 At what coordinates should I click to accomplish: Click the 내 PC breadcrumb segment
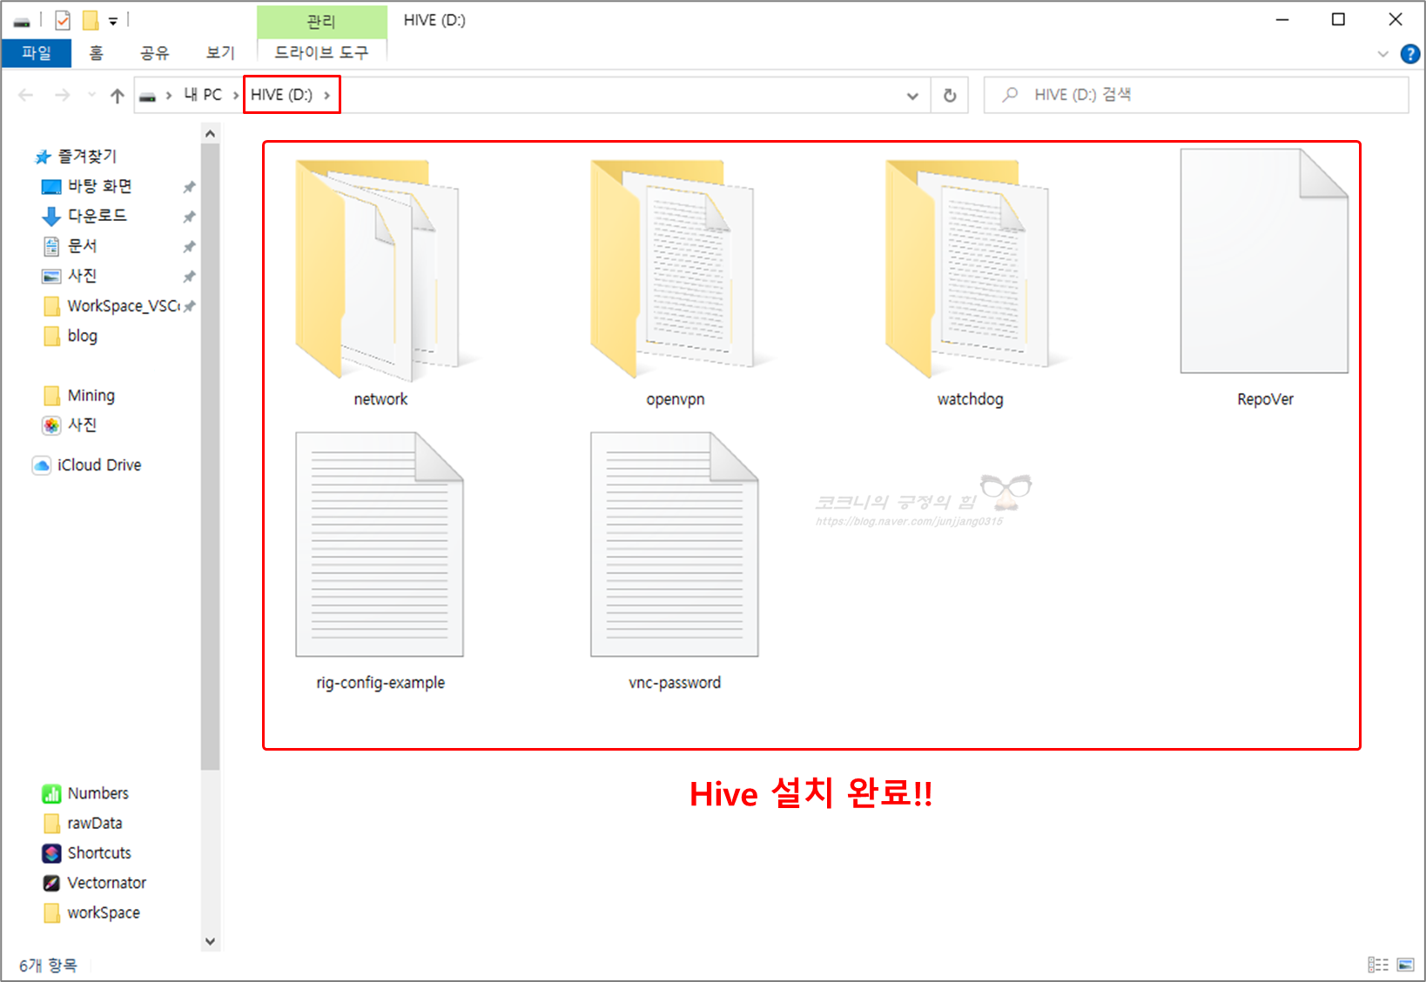click(x=203, y=95)
